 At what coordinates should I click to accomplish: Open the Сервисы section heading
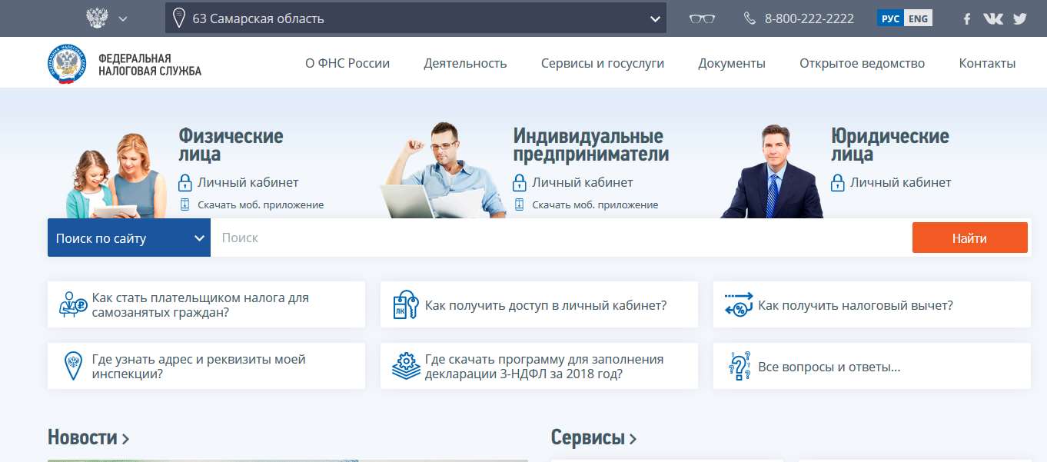click(593, 437)
